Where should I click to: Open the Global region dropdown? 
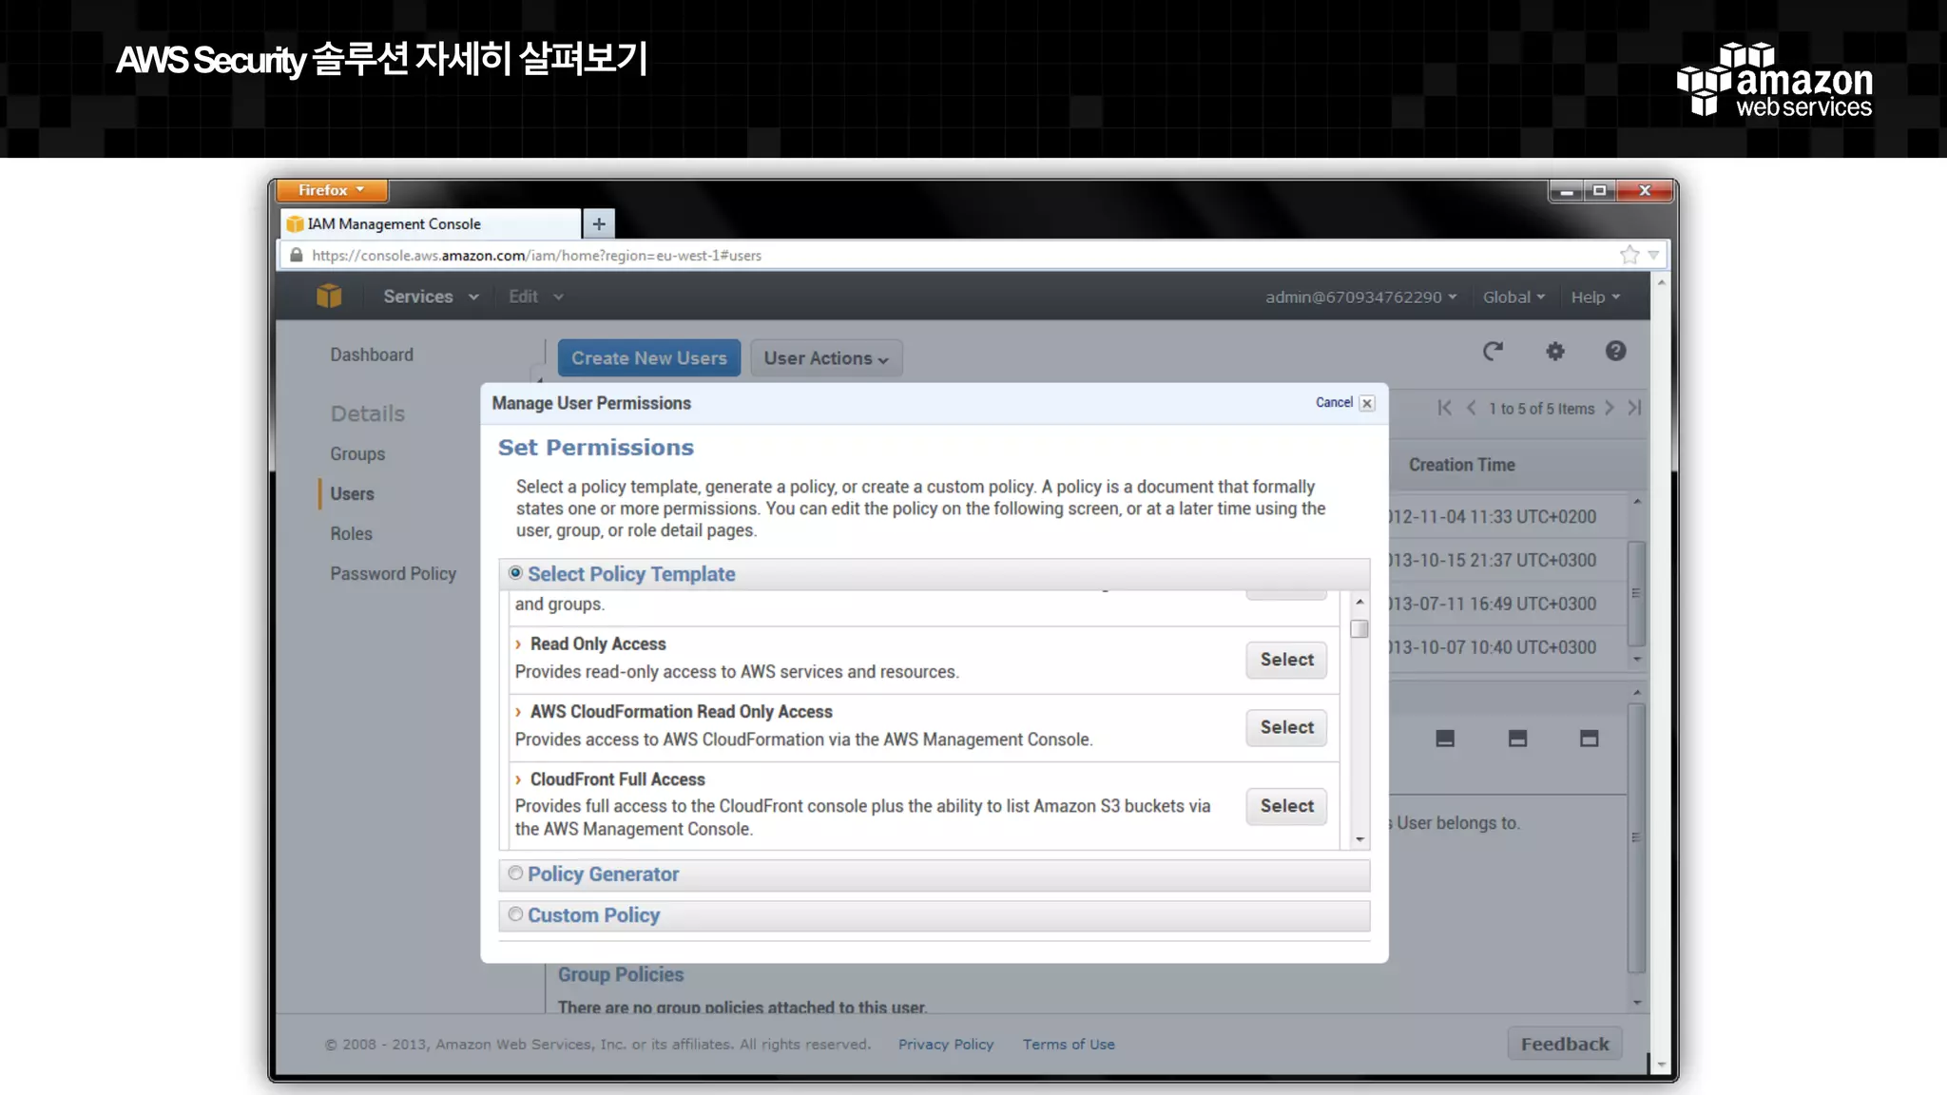[x=1513, y=298]
